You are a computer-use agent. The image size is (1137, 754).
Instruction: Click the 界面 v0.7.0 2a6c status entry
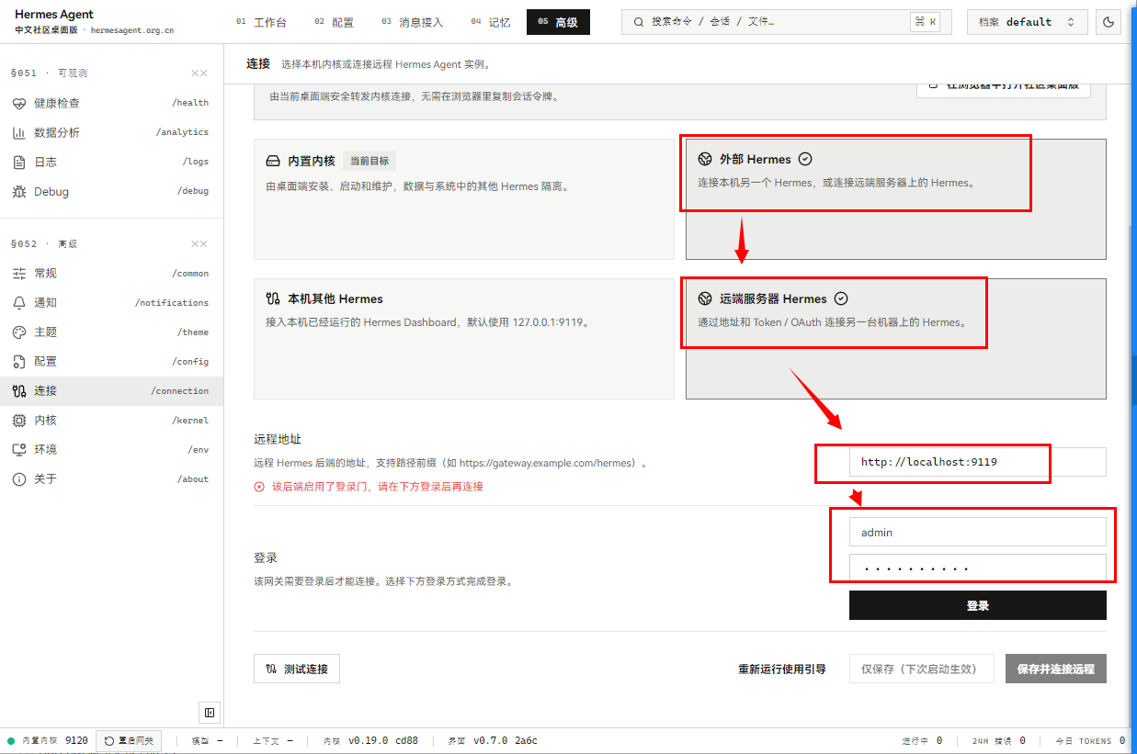tap(493, 740)
